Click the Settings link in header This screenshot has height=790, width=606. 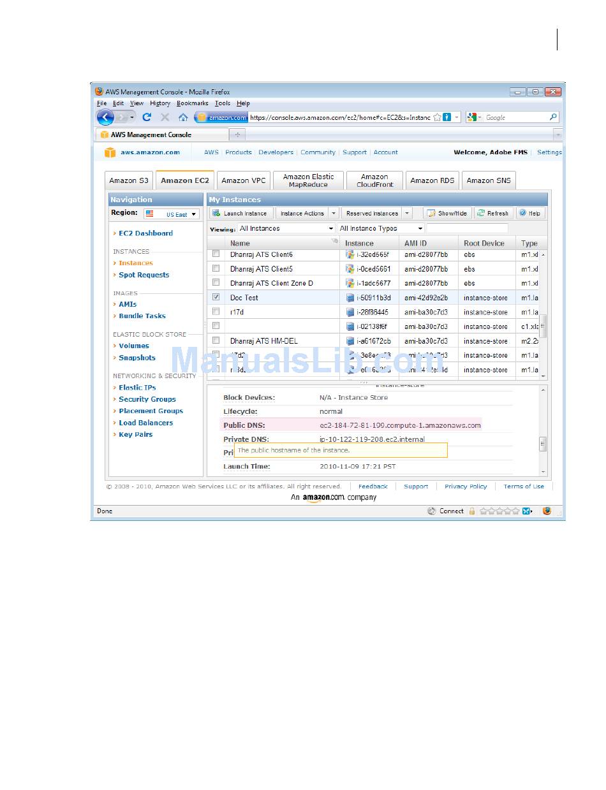(x=549, y=152)
